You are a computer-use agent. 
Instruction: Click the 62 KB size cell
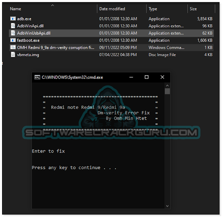click(207, 33)
